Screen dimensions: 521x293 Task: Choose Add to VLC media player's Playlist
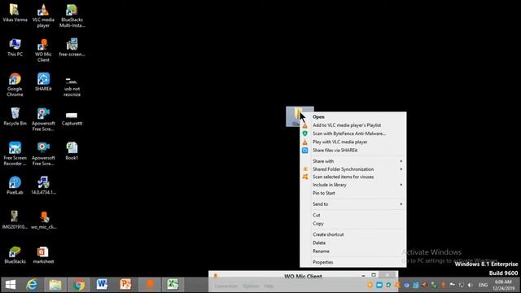tap(352, 125)
